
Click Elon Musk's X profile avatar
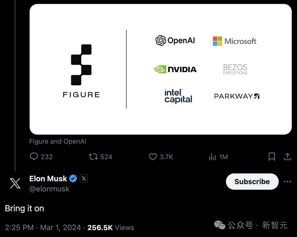15,183
